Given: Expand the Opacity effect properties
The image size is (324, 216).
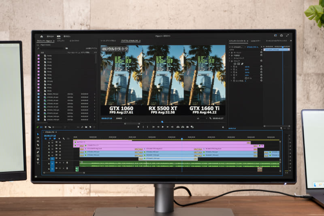Looking at the screenshot, I should (x=230, y=56).
